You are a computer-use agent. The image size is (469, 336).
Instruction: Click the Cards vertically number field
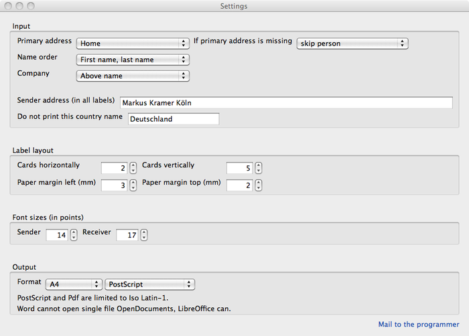[240, 168]
